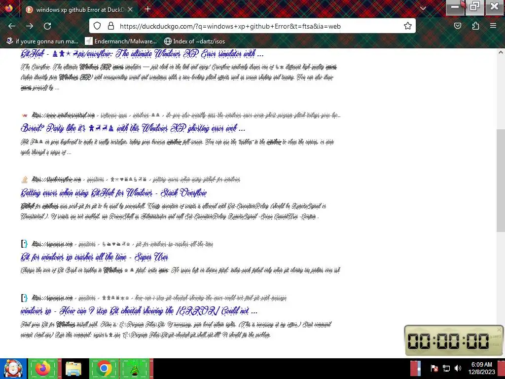This screenshot has height=379, width=505.
Task: Click the Firefox taskbar icon
Action: 43,369
